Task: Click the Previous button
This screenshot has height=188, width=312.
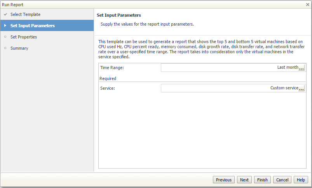Action: pyautogui.click(x=224, y=180)
